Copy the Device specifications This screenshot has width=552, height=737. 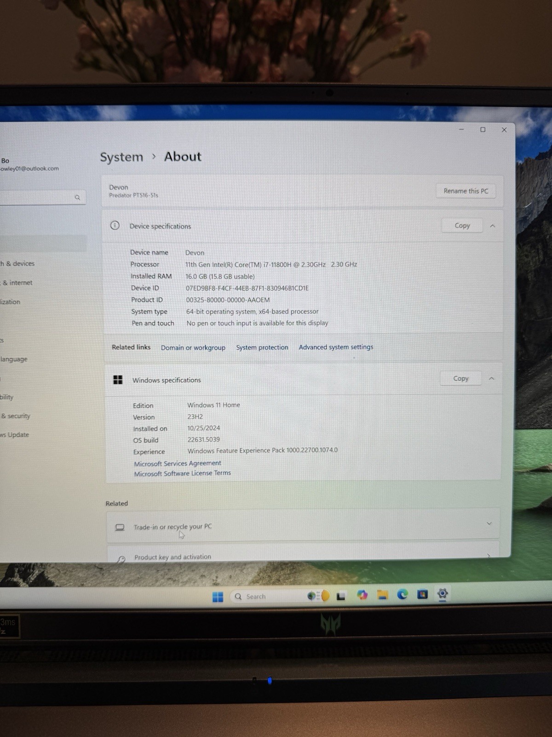tap(462, 225)
